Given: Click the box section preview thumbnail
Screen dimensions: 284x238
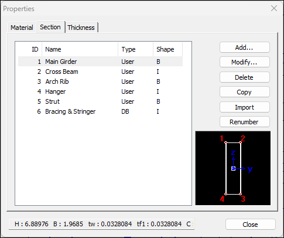Looking at the screenshot, I should [x=233, y=168].
